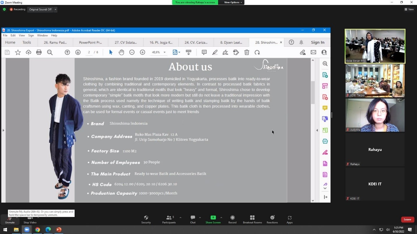Image resolution: width=417 pixels, height=234 pixels.
Task: Show more tools chevron in right panel
Action: pos(325,188)
